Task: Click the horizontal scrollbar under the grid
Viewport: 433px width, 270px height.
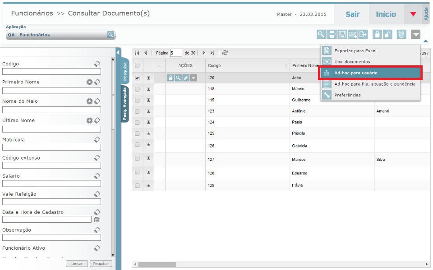Action: (157, 264)
